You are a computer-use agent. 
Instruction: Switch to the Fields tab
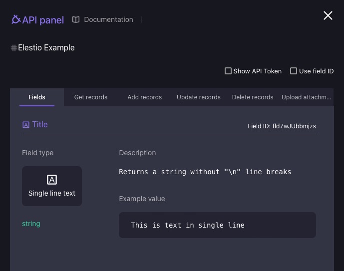point(37,97)
